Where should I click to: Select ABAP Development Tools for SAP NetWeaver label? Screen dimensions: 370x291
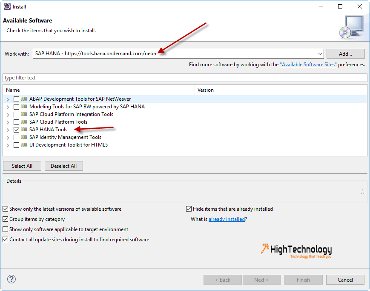click(x=80, y=99)
